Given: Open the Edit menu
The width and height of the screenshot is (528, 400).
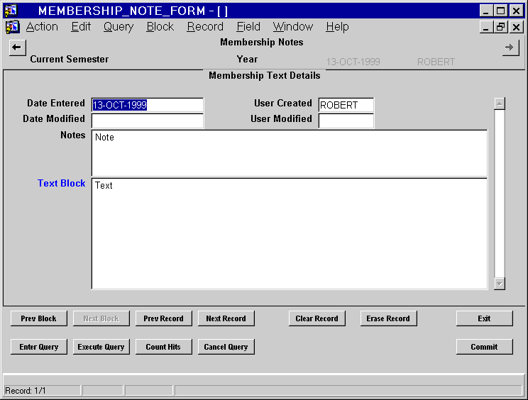Looking at the screenshot, I should [x=81, y=26].
